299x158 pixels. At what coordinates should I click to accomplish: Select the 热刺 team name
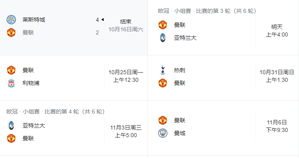(x=179, y=70)
